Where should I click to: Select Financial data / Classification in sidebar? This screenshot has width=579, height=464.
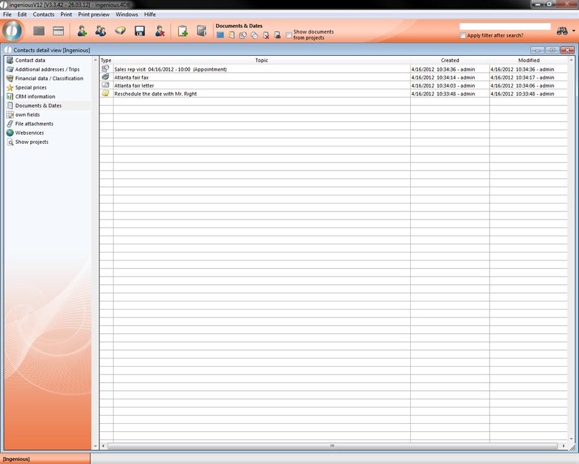49,79
